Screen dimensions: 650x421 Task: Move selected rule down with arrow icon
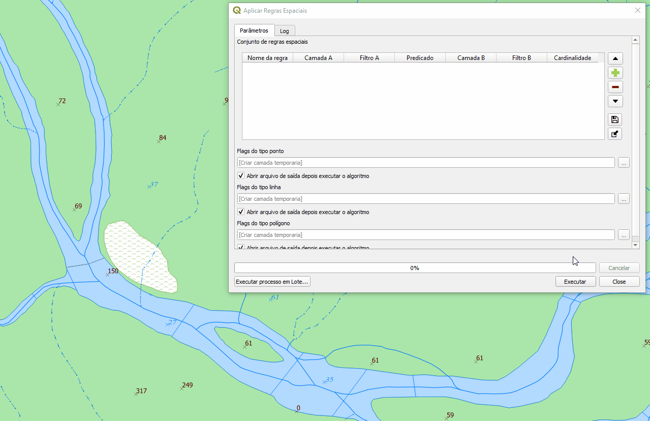coord(615,101)
